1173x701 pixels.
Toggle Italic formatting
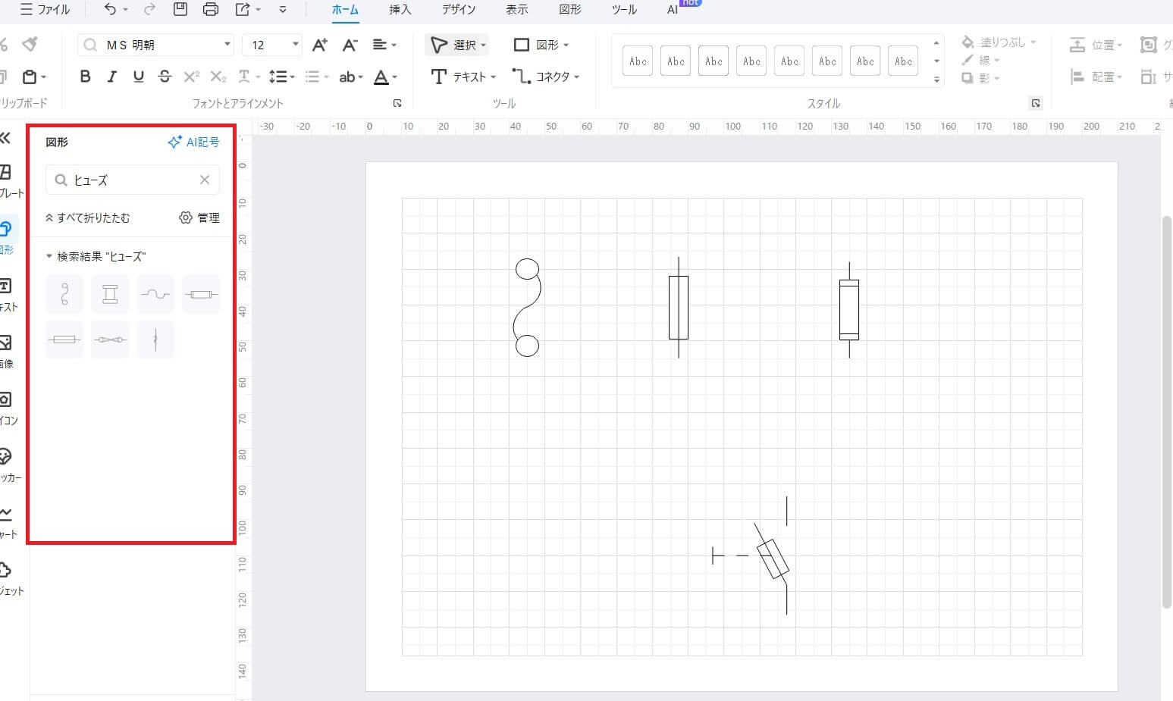pyautogui.click(x=112, y=77)
